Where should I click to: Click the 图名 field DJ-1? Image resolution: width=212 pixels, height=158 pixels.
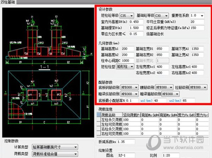(x=126, y=156)
